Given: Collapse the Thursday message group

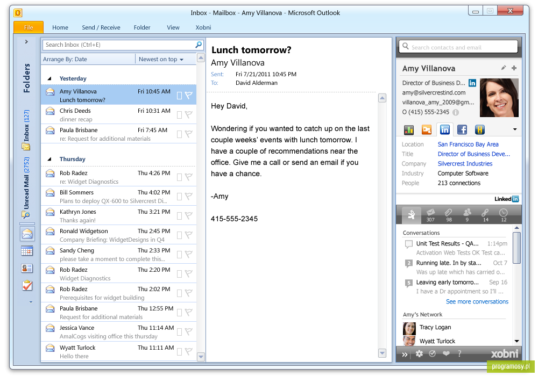Looking at the screenshot, I should pos(49,159).
